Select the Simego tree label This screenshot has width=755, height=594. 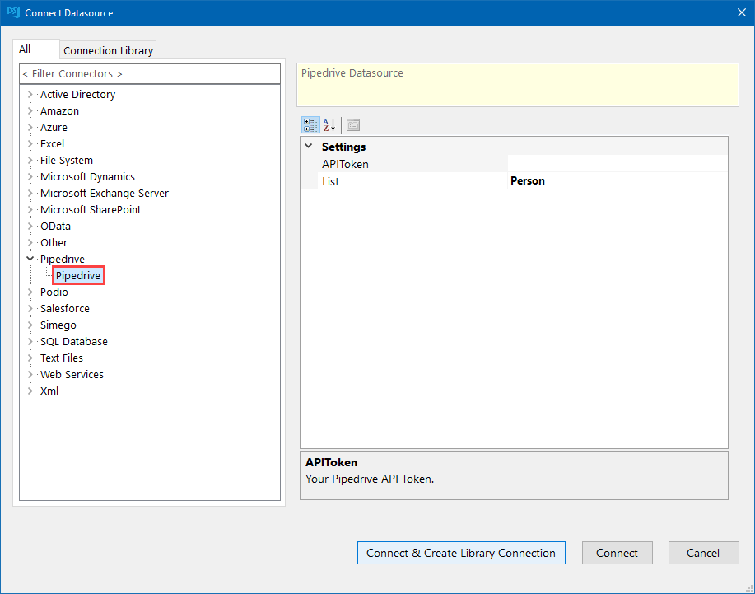[x=58, y=325]
